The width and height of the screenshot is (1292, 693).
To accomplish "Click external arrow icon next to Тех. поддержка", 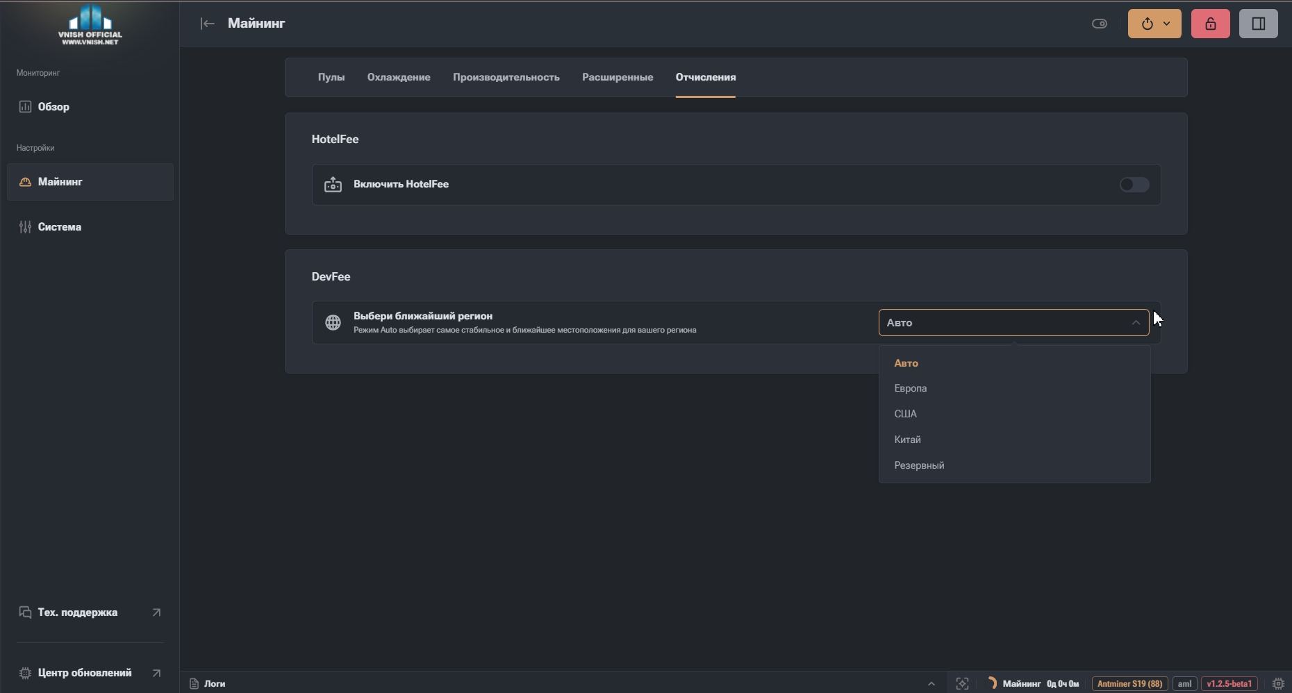I will coord(156,612).
